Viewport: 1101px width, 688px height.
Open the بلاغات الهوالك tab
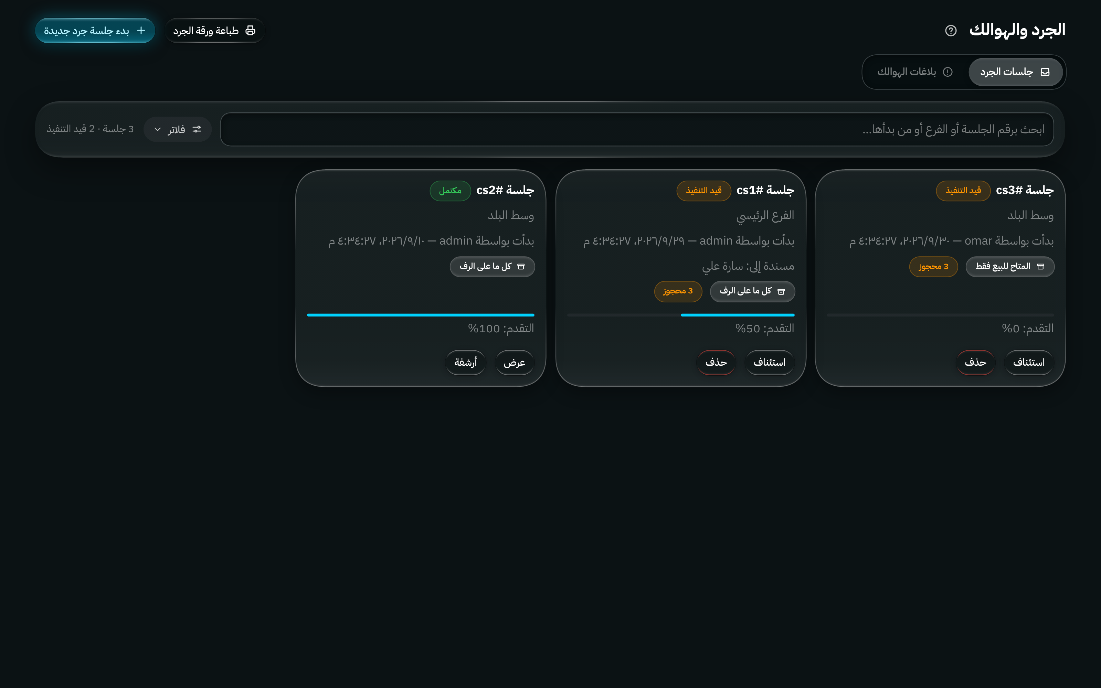click(915, 72)
